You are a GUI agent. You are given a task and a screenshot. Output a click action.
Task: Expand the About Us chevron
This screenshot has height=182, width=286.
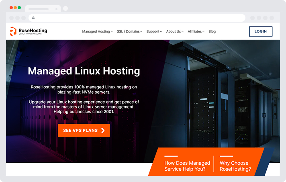[182, 32]
